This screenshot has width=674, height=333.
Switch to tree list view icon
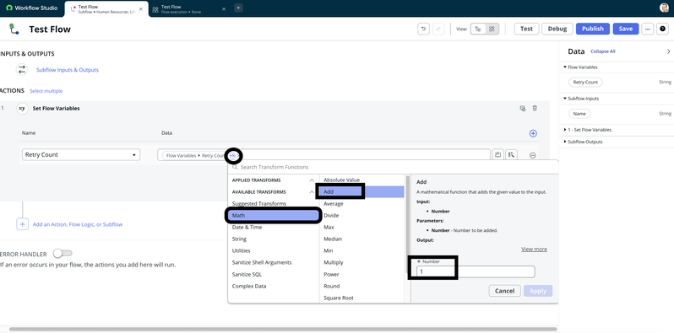click(478, 29)
